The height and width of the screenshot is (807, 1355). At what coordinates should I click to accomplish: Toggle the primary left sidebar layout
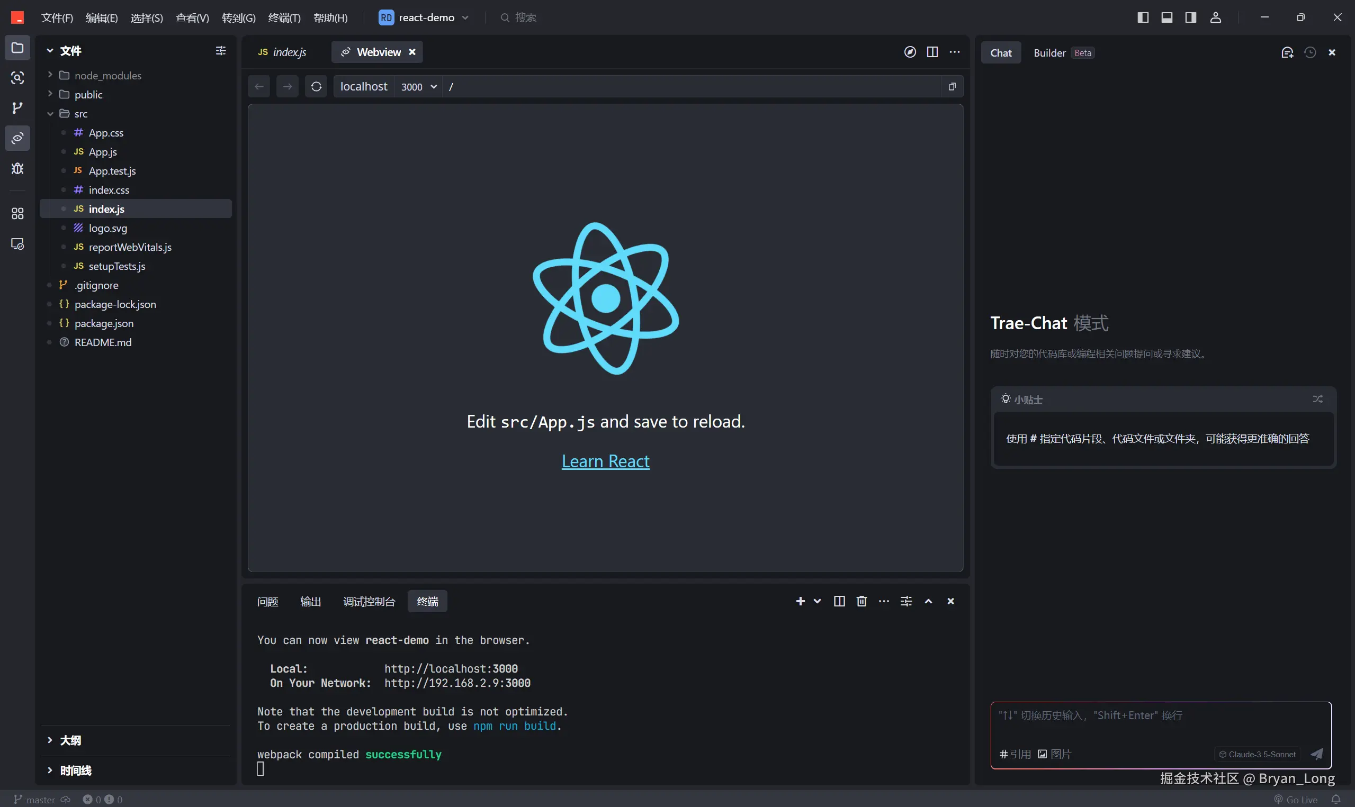[1143, 17]
